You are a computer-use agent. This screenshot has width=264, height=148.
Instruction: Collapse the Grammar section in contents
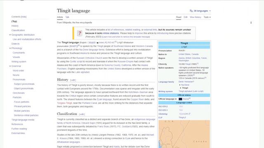10,66
